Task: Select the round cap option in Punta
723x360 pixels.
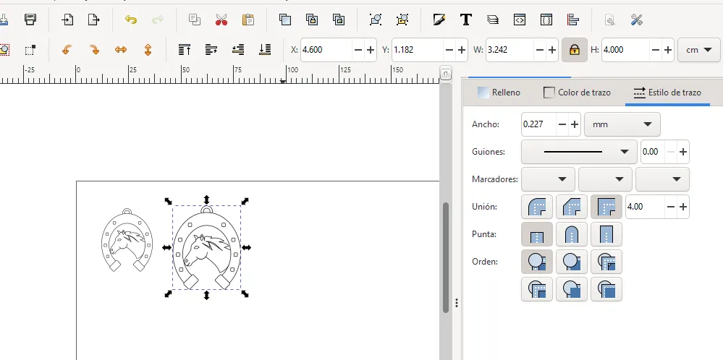Action: (x=572, y=235)
